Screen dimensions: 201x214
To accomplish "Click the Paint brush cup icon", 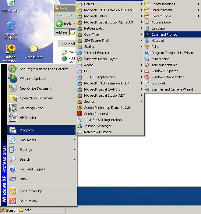I will click(147, 47).
